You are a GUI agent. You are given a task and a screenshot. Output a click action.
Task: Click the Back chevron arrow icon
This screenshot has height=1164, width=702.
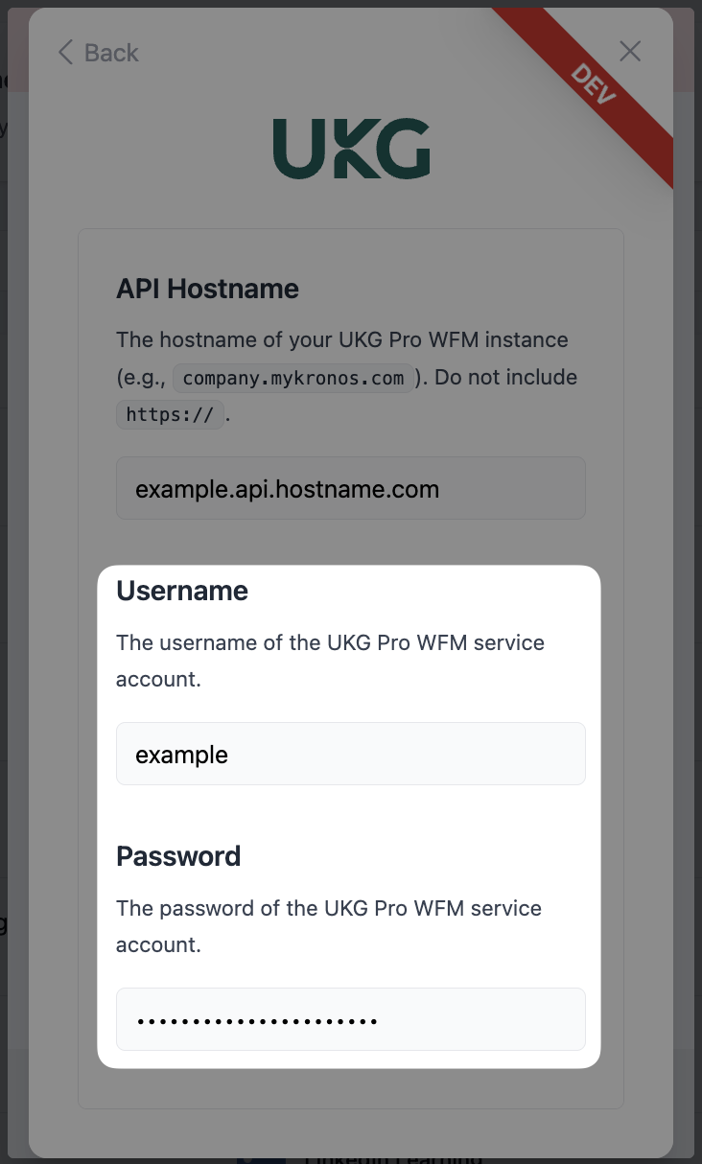tap(65, 53)
